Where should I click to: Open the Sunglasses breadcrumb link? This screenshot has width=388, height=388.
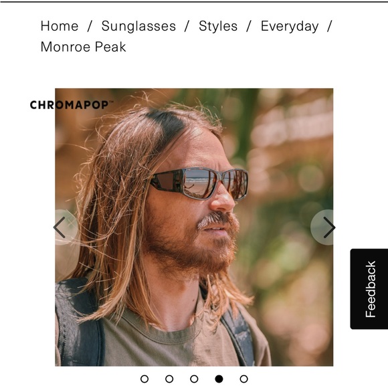(x=138, y=26)
